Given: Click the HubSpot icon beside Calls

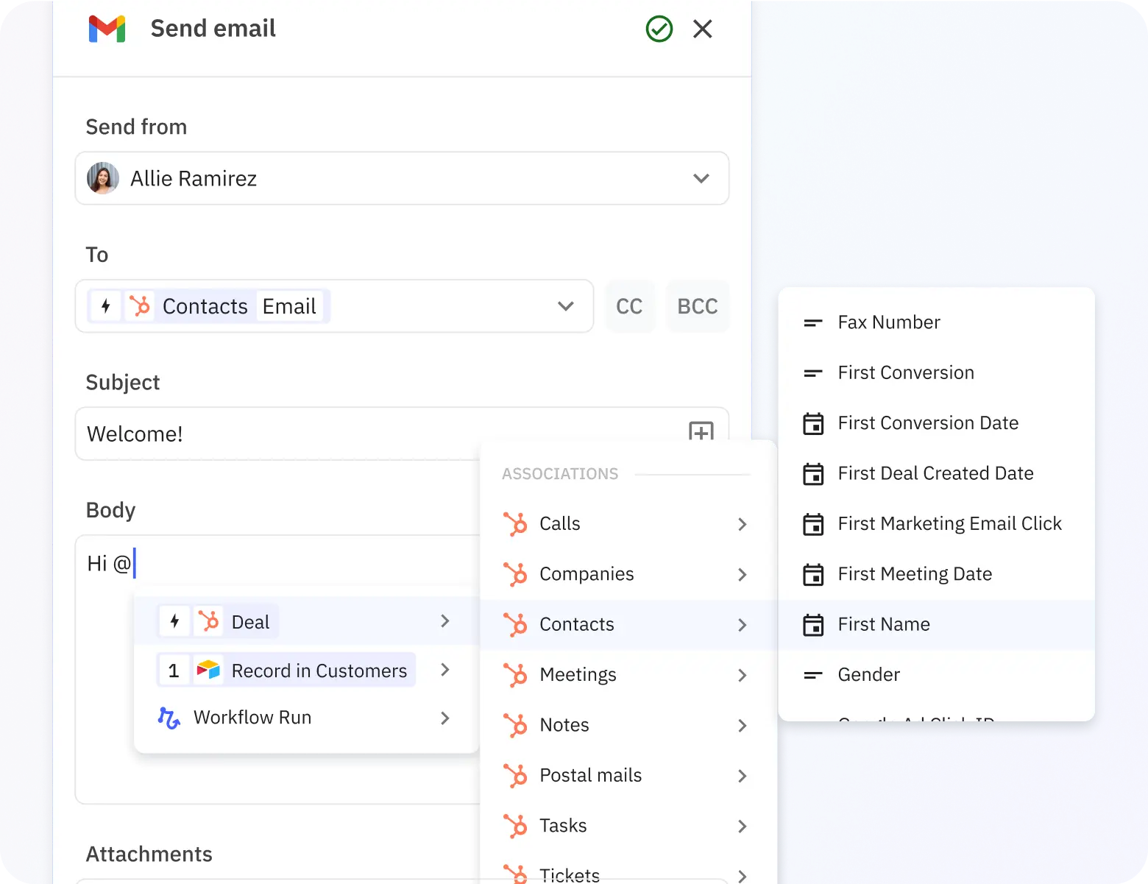Looking at the screenshot, I should [x=515, y=524].
